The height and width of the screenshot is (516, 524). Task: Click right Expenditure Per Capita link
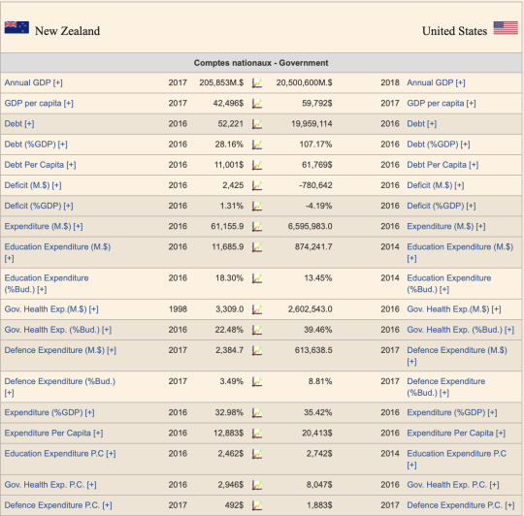(x=456, y=433)
